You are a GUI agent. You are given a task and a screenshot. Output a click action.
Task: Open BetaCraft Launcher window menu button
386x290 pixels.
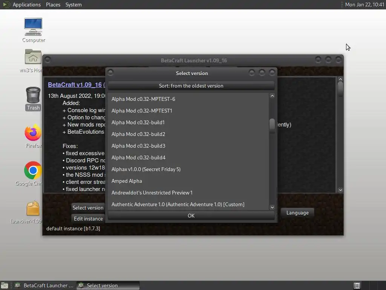point(48,60)
